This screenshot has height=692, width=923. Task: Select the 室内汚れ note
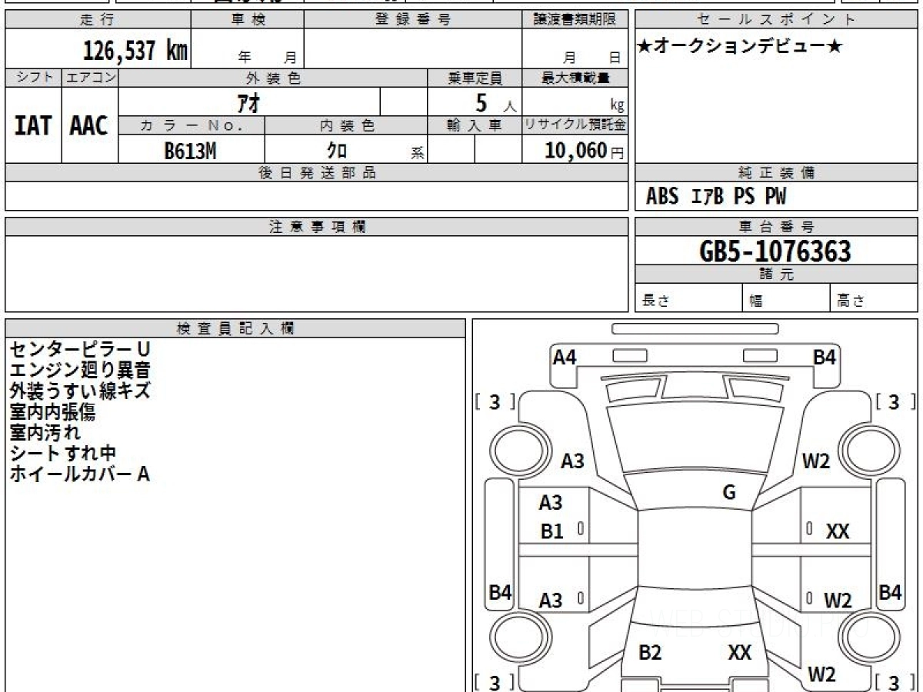tap(45, 432)
